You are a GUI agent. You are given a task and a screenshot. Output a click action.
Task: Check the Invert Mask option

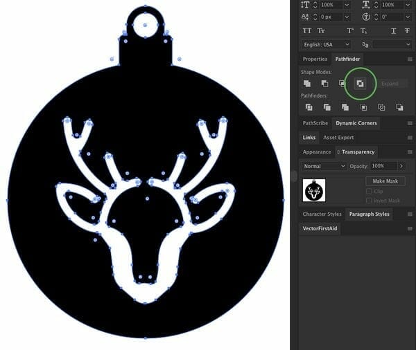370,201
